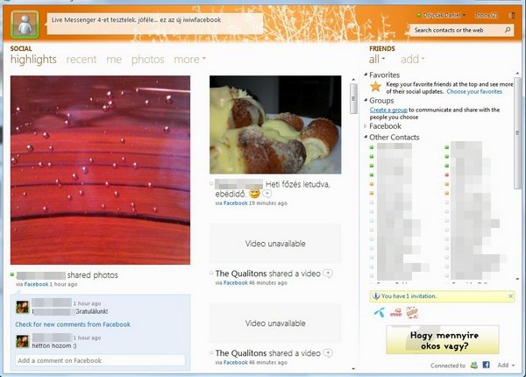Click the Heti főzés letudva text
The image size is (526, 377).
point(298,184)
